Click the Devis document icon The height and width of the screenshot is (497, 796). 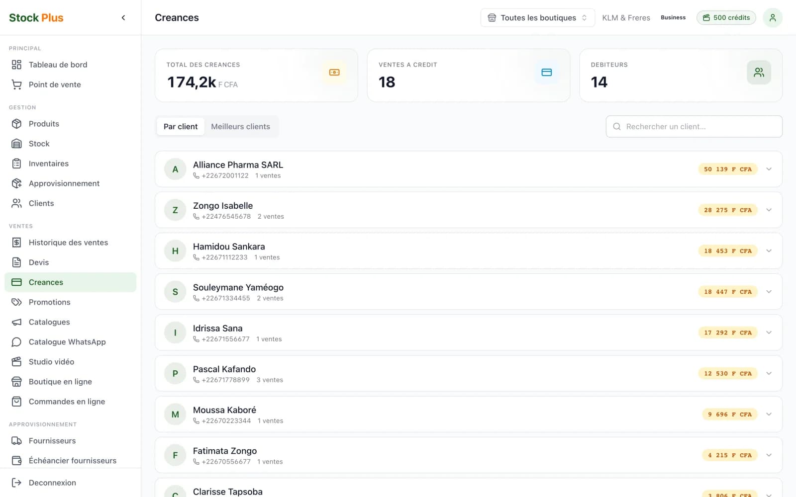point(16,262)
